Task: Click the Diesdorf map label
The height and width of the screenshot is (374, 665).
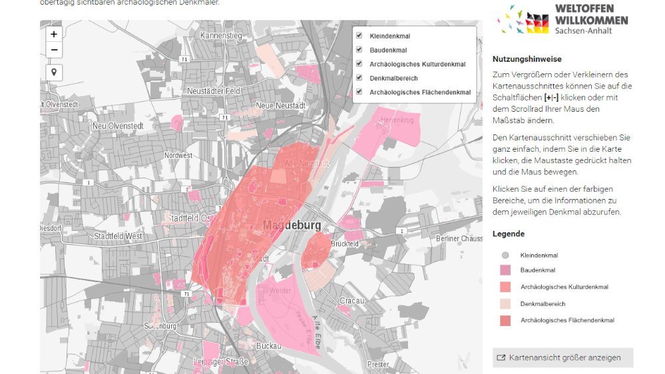Action: [x=51, y=228]
